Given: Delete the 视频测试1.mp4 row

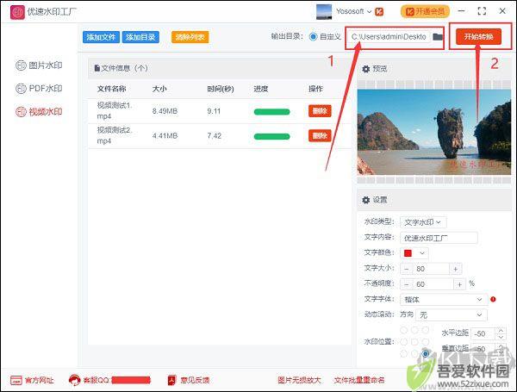Looking at the screenshot, I should pos(320,111).
